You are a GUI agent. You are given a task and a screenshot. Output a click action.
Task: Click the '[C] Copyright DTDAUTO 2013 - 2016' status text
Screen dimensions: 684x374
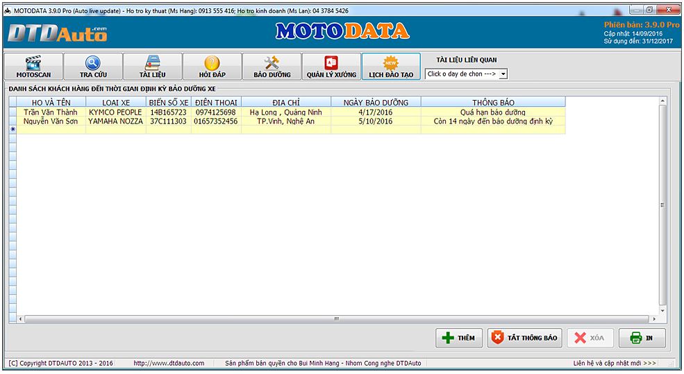[60, 363]
